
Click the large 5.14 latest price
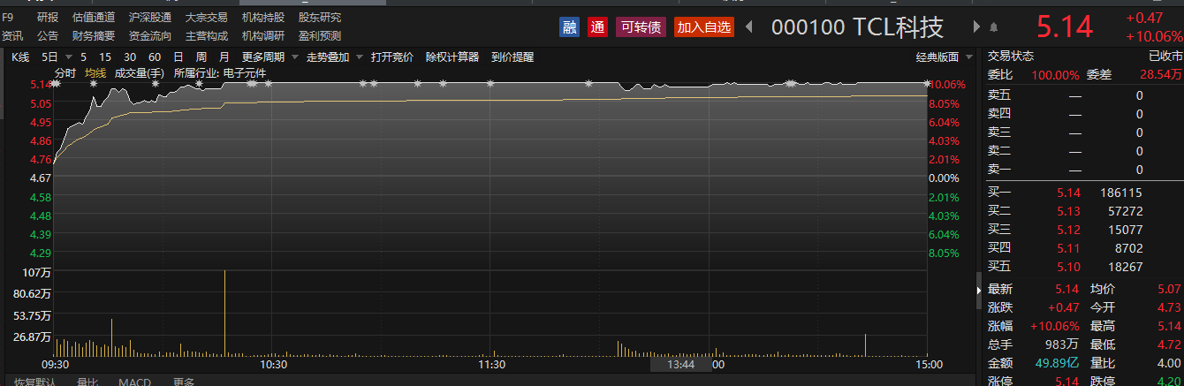pos(1065,26)
